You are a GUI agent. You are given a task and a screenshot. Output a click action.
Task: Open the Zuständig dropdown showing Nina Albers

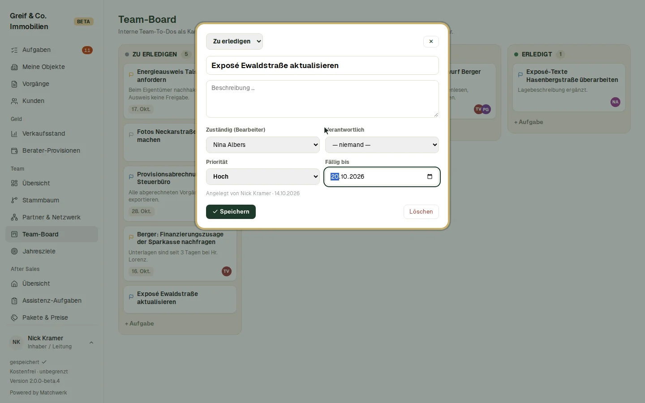click(x=263, y=145)
